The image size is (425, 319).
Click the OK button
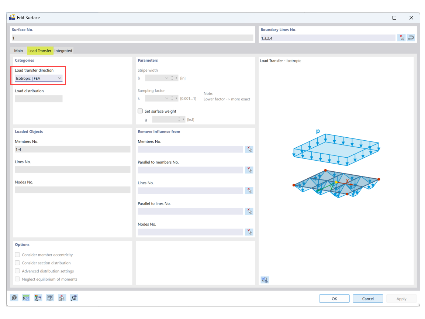pos(334,298)
